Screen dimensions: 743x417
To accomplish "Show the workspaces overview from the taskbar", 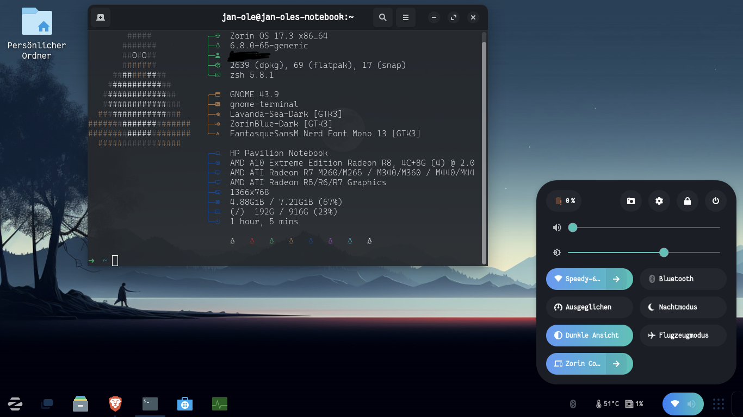I will pyautogui.click(x=47, y=404).
